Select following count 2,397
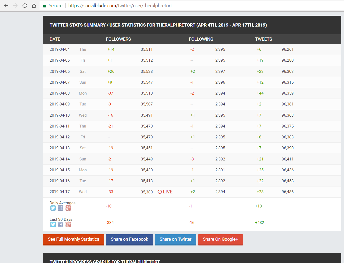Image resolution: width=344 pixels, height=263 pixels. pos(220,71)
